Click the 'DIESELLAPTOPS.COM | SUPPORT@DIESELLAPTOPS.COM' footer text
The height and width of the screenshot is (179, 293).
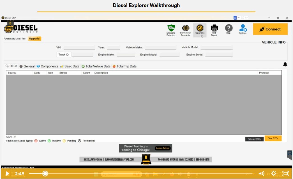[109, 160]
